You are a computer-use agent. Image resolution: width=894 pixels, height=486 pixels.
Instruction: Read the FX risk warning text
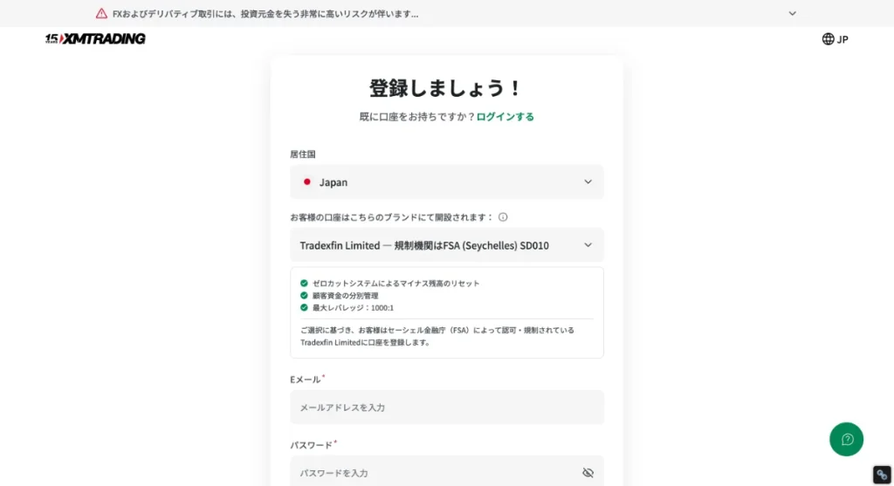pos(265,14)
